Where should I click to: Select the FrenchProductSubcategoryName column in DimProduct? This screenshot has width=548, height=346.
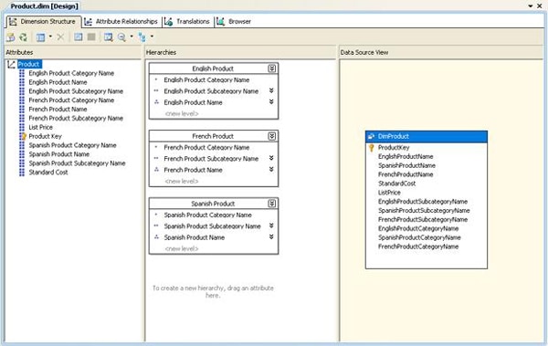(x=423, y=219)
